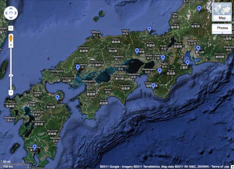This screenshot has height=169, width=234.
Task: Zoom out with the minus button
Action: pos(11,93)
